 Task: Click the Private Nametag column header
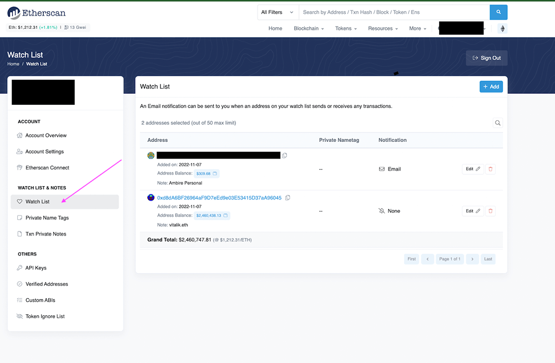coord(339,140)
